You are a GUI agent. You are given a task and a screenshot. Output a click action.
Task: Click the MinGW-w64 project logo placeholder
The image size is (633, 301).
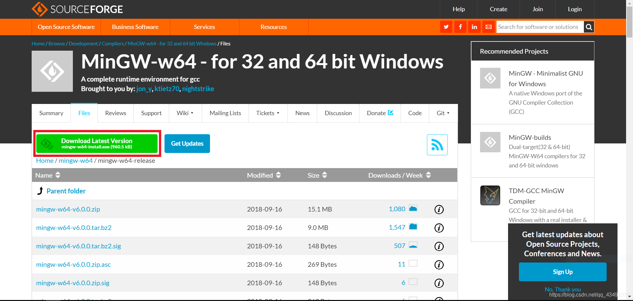click(x=52, y=71)
